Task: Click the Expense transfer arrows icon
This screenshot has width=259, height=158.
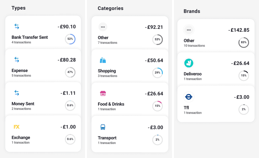Action: point(17,59)
